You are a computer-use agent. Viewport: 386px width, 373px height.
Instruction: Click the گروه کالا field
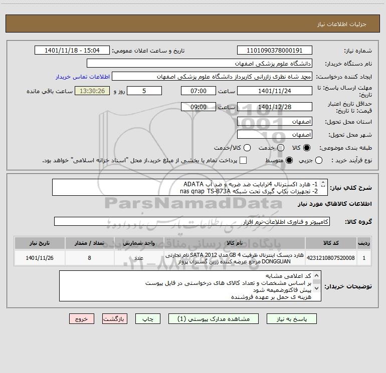tap(192, 221)
